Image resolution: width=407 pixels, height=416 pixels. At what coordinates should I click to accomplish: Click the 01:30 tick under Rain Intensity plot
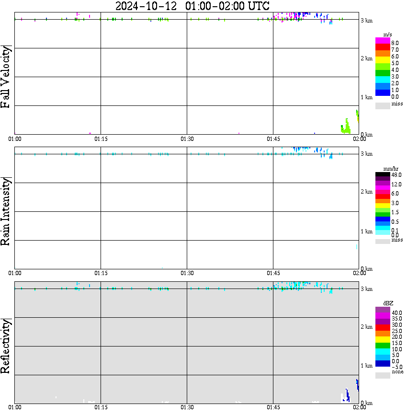coord(187,273)
